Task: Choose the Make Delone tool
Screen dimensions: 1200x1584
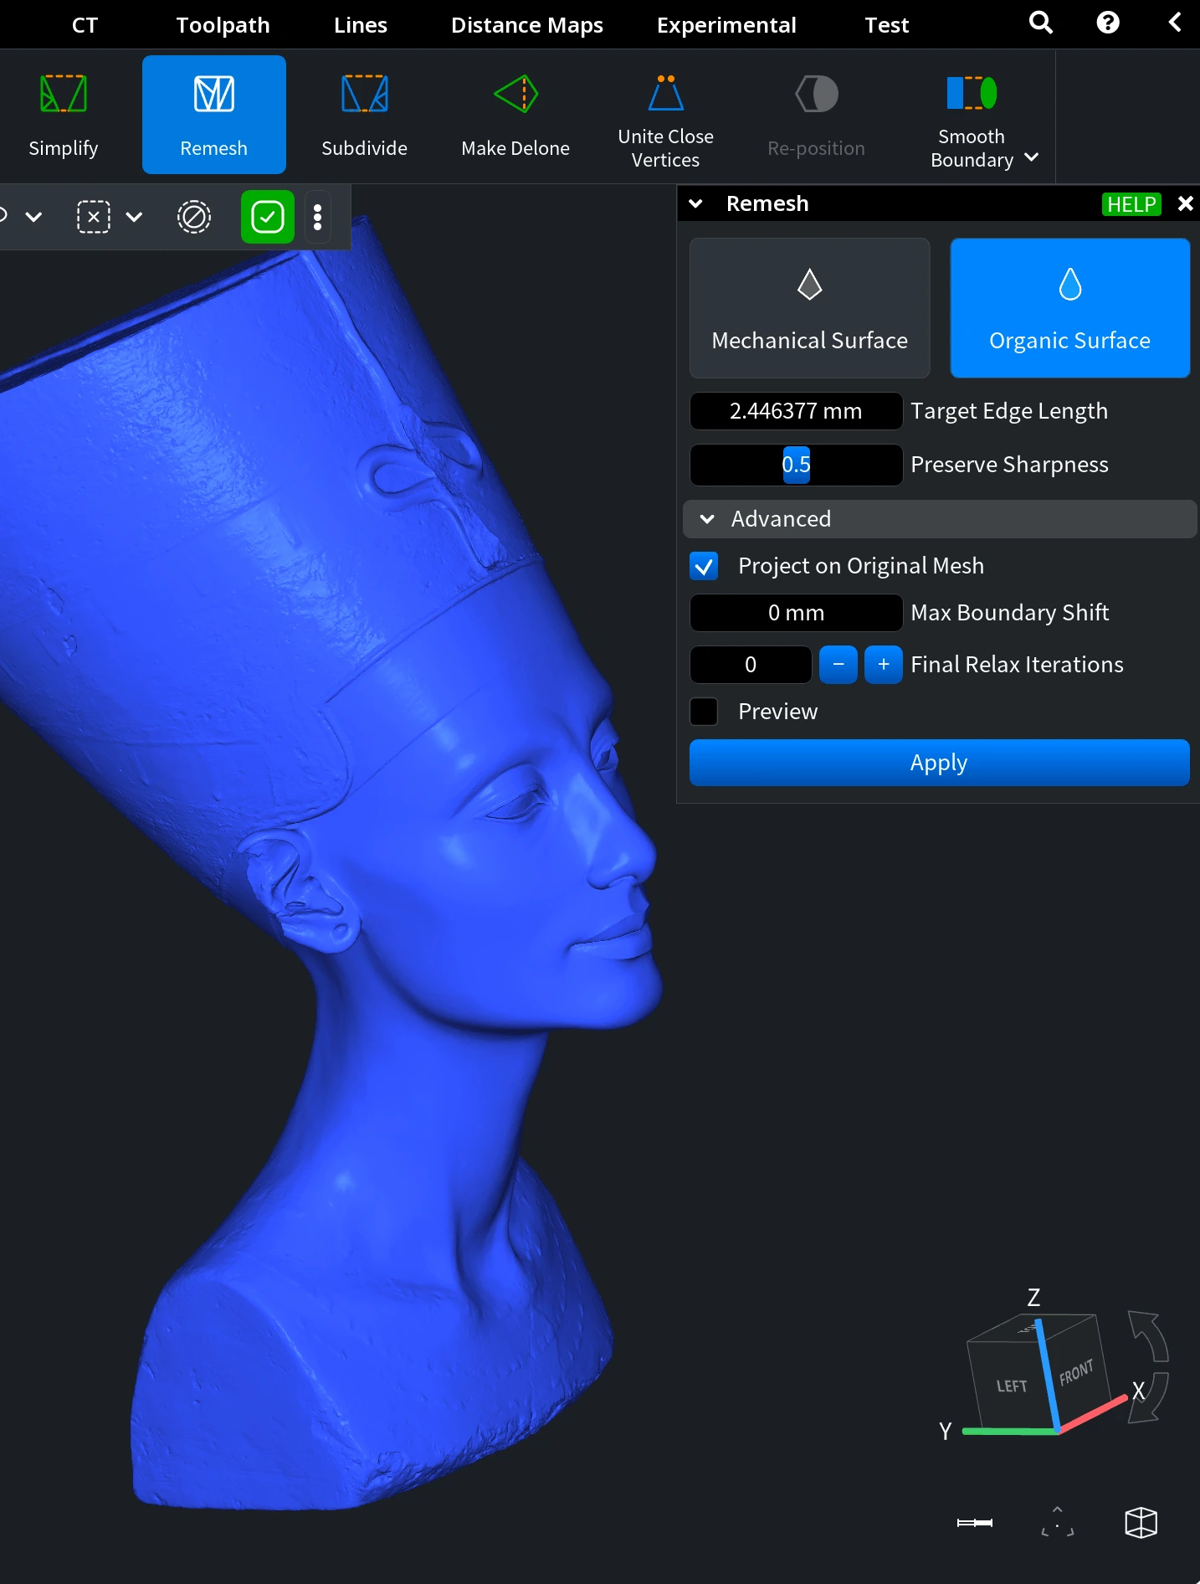Action: tap(515, 115)
